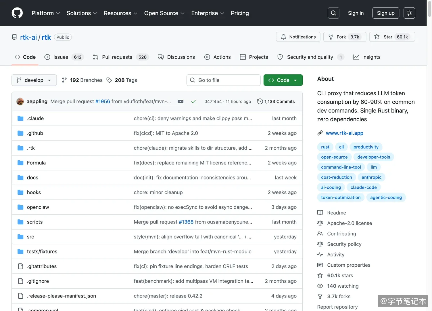Click the .gitattributes file icon
This screenshot has height=311, width=432.
click(20, 266)
